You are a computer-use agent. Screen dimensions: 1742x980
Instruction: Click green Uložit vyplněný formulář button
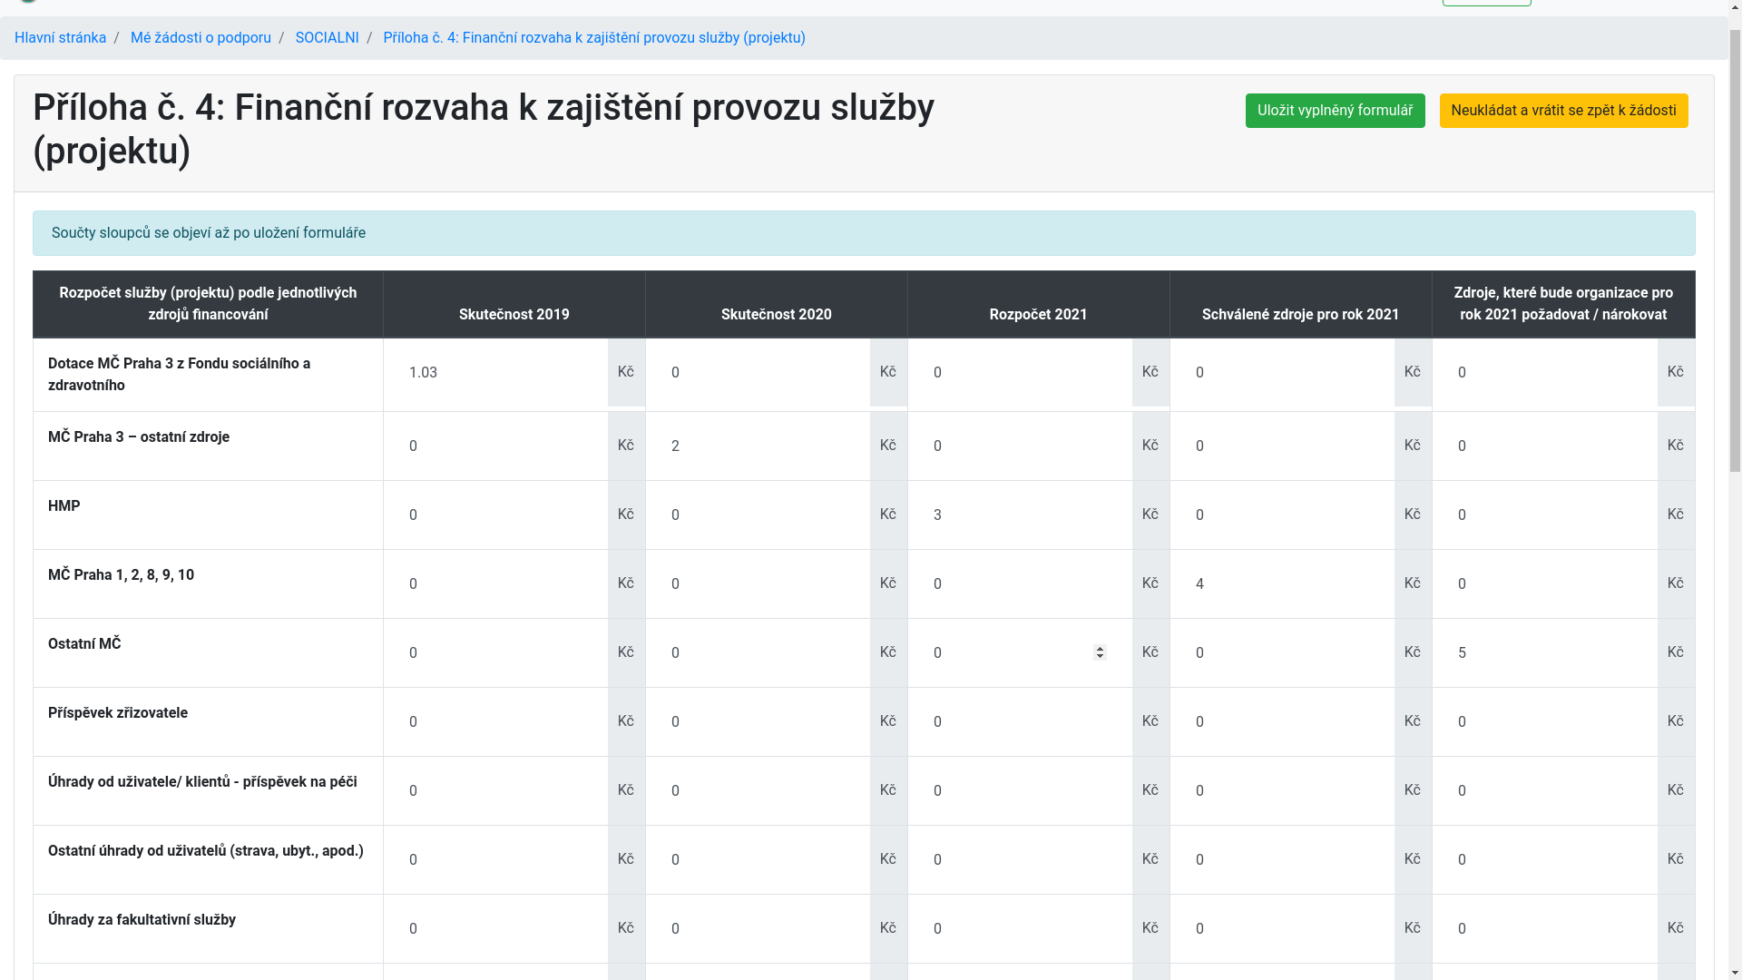[1335, 111]
